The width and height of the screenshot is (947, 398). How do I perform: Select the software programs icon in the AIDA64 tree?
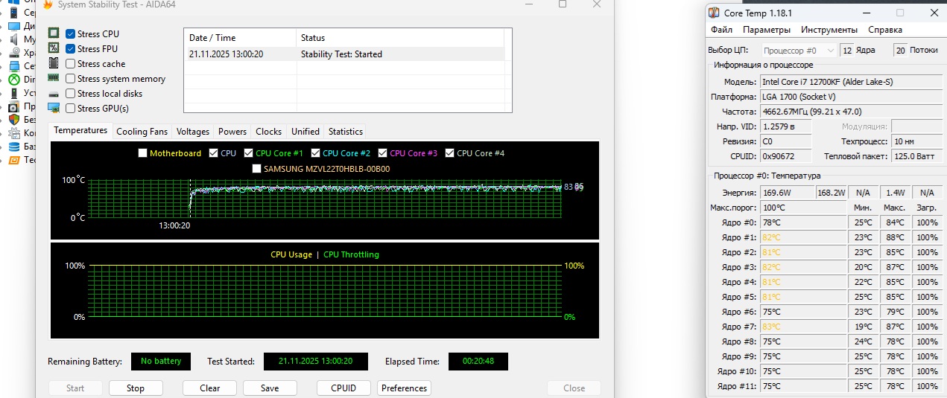14,106
